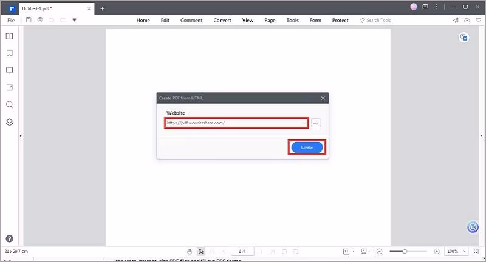This screenshot has width=486, height=262.
Task: Open the 100% zoom level dropdown
Action: pos(456,252)
